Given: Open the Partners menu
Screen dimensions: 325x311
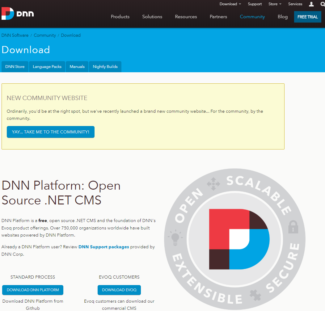Looking at the screenshot, I should [x=218, y=17].
